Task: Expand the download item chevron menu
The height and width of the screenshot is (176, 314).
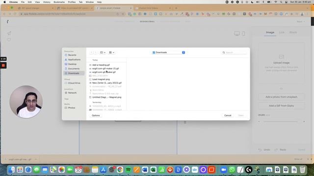Action: point(36,159)
